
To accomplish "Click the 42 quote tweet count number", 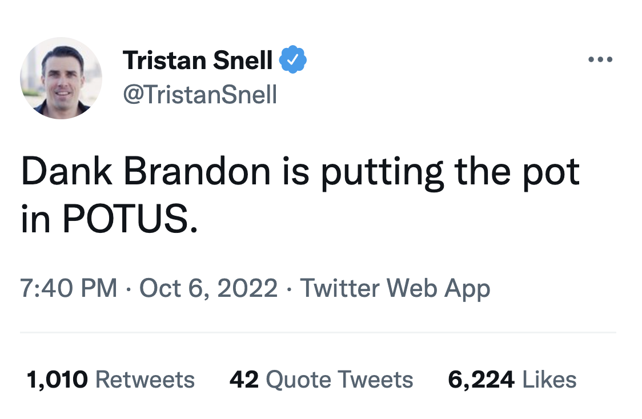I will coord(245,380).
